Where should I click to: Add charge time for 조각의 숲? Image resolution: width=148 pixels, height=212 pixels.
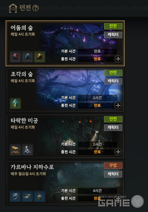(118, 106)
